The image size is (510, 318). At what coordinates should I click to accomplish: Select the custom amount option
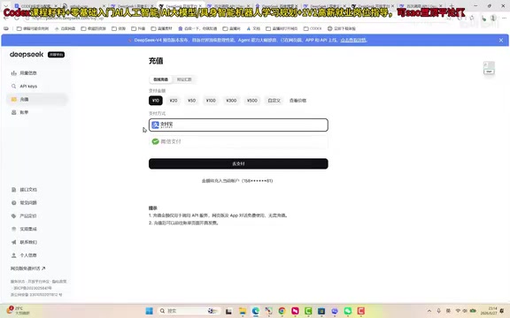click(274, 101)
